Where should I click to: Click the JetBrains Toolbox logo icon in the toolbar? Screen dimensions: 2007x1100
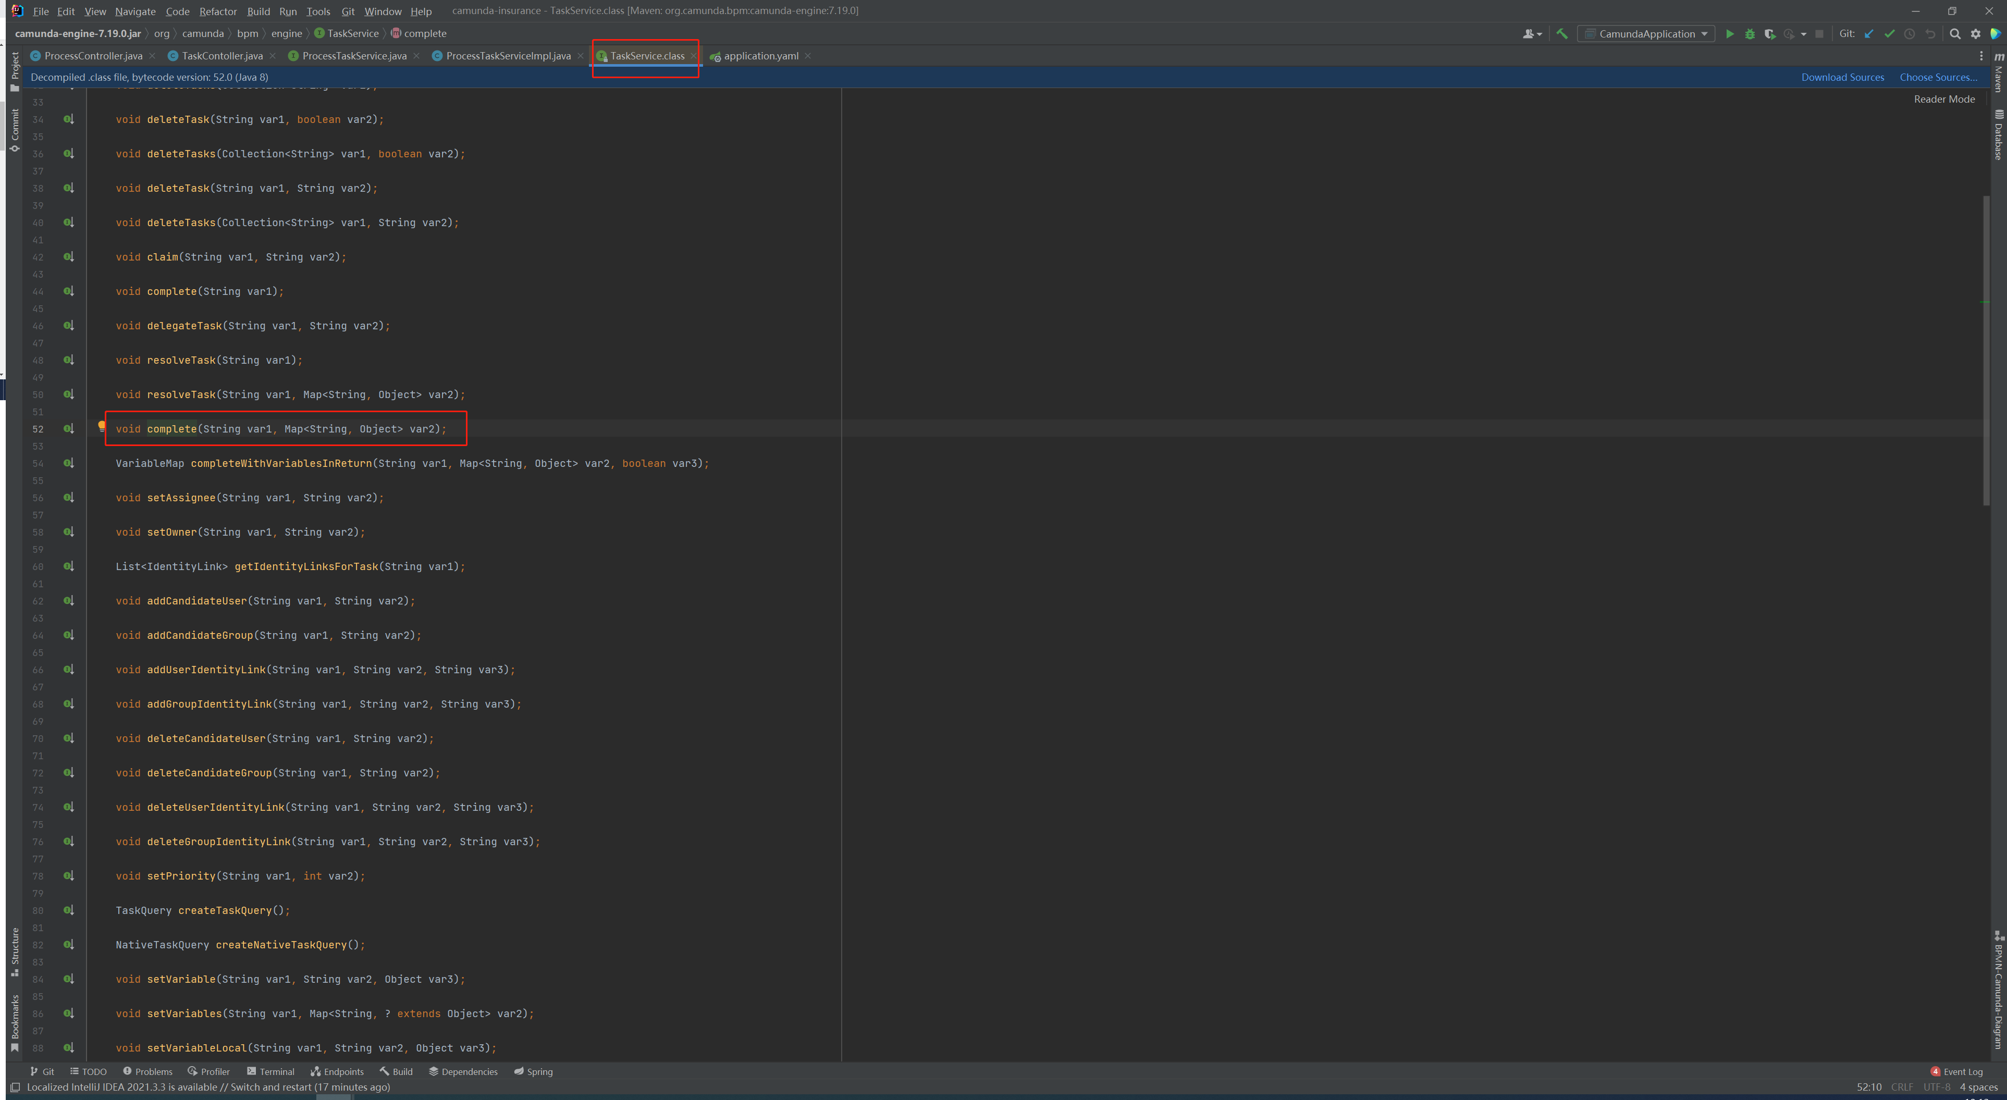[x=1996, y=33]
